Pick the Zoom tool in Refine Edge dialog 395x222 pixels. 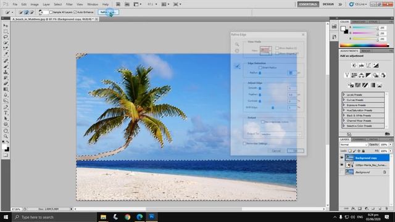click(237, 44)
